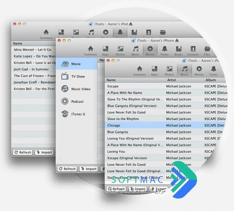
Task: Open Apps in the front window toolbar
Action: (154, 71)
